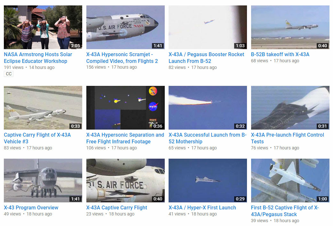Play the Pegasus Booster Rocket launch thumbnail
The image size is (333, 226).
(208, 27)
